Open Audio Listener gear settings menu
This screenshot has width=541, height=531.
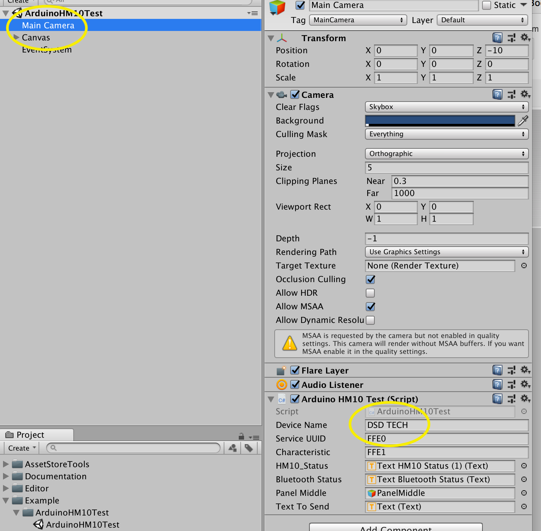point(525,384)
